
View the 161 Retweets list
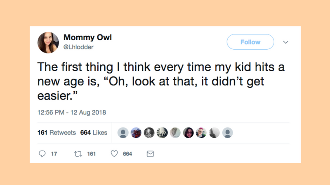(x=57, y=132)
